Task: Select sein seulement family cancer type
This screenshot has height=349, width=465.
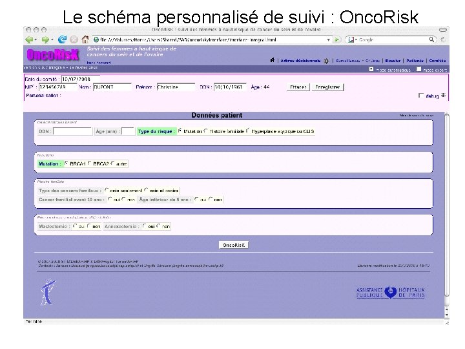Action: pos(107,190)
